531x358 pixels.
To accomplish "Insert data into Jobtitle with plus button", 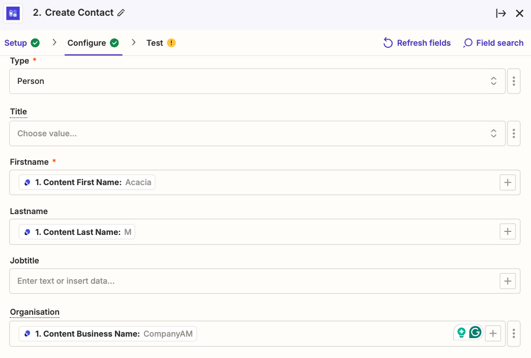I will click(508, 281).
